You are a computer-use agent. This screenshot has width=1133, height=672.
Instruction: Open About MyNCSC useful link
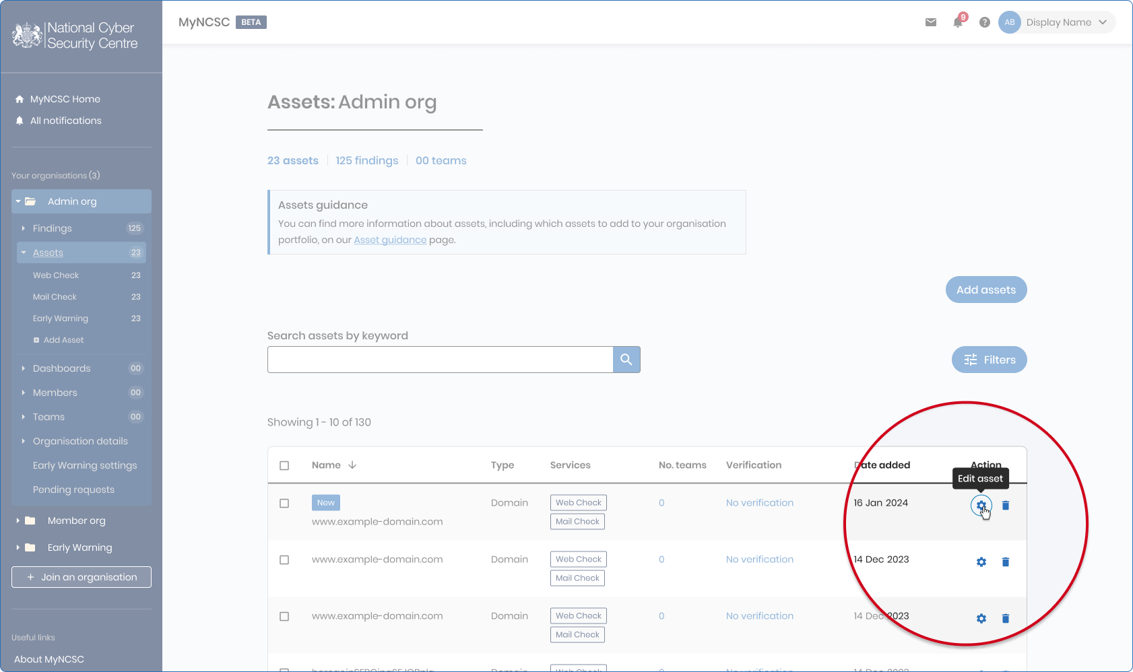pos(49,659)
